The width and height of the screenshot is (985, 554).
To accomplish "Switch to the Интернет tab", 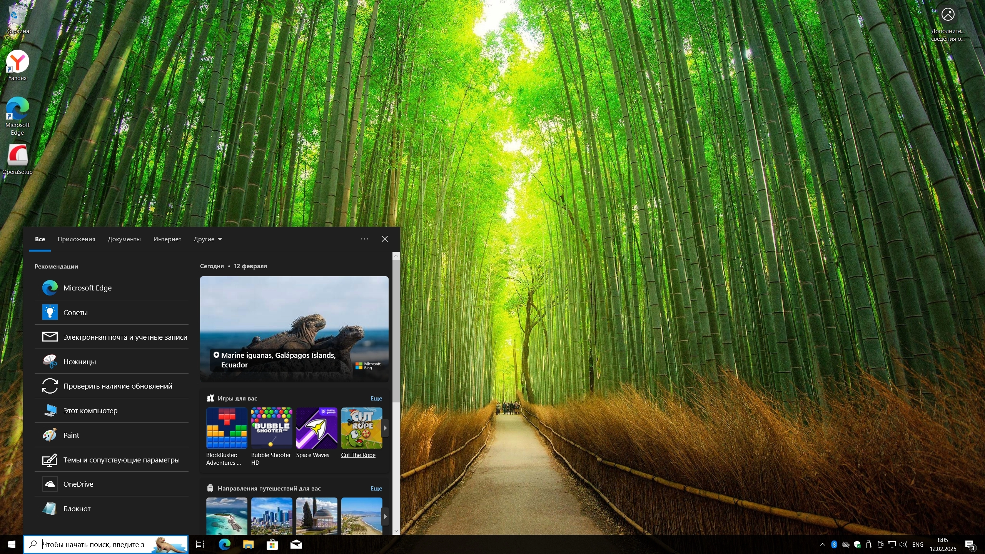I will pos(167,239).
